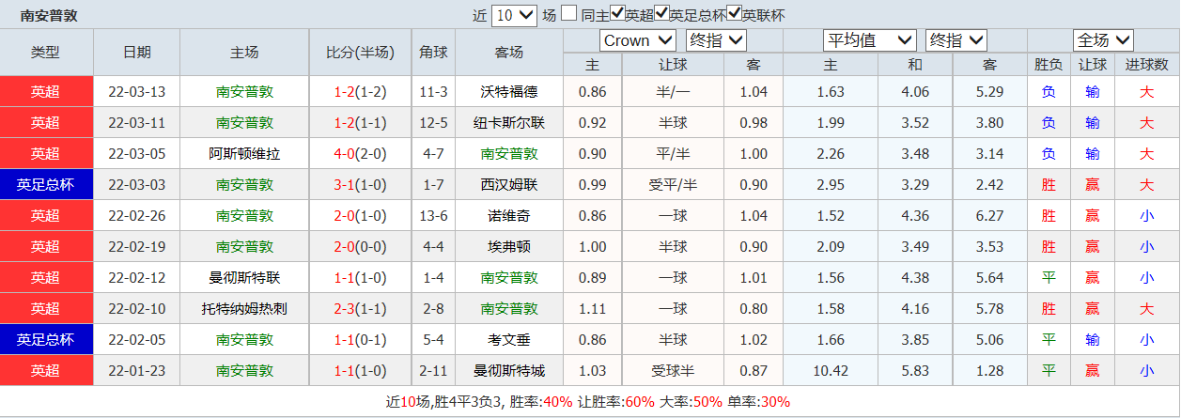Click the 英超 label for 22-03-13 match
This screenshot has width=1181, height=418.
coord(46,92)
